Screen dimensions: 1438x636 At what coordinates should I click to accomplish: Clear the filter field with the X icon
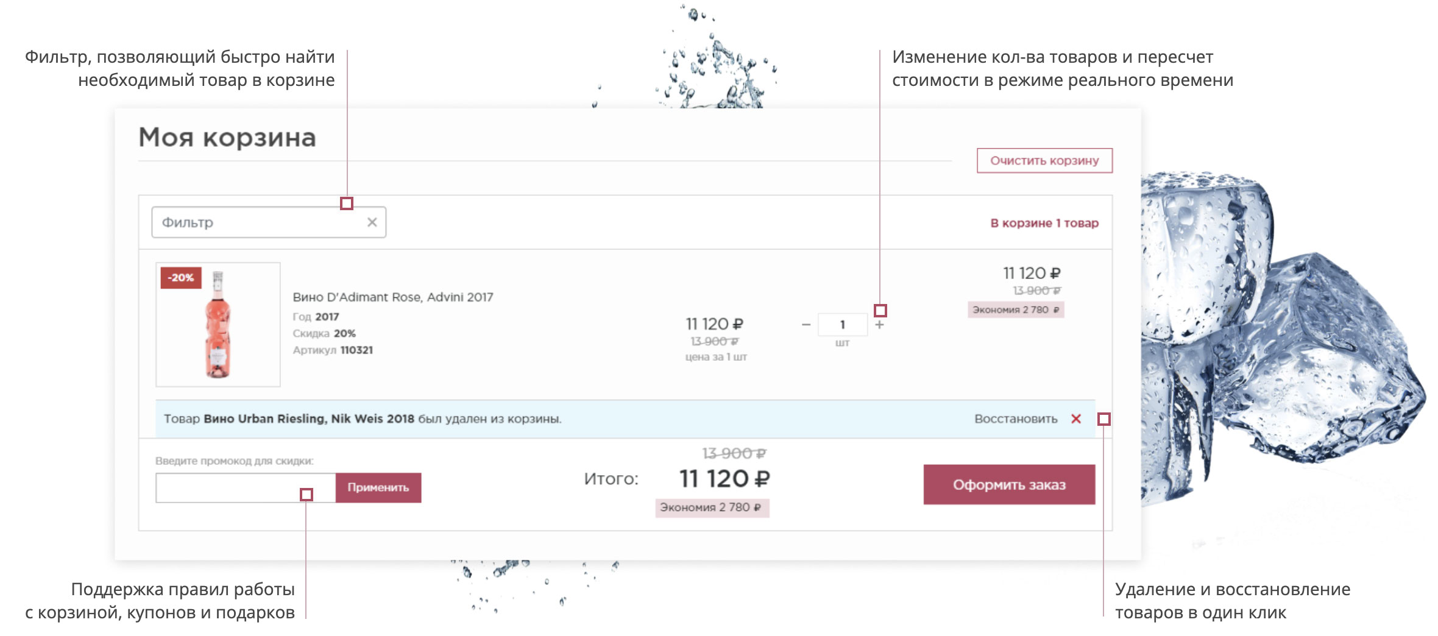[372, 222]
